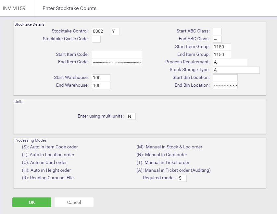This screenshot has height=214, width=277.
Task: Click the Process Requirement input
Action: 230,62
